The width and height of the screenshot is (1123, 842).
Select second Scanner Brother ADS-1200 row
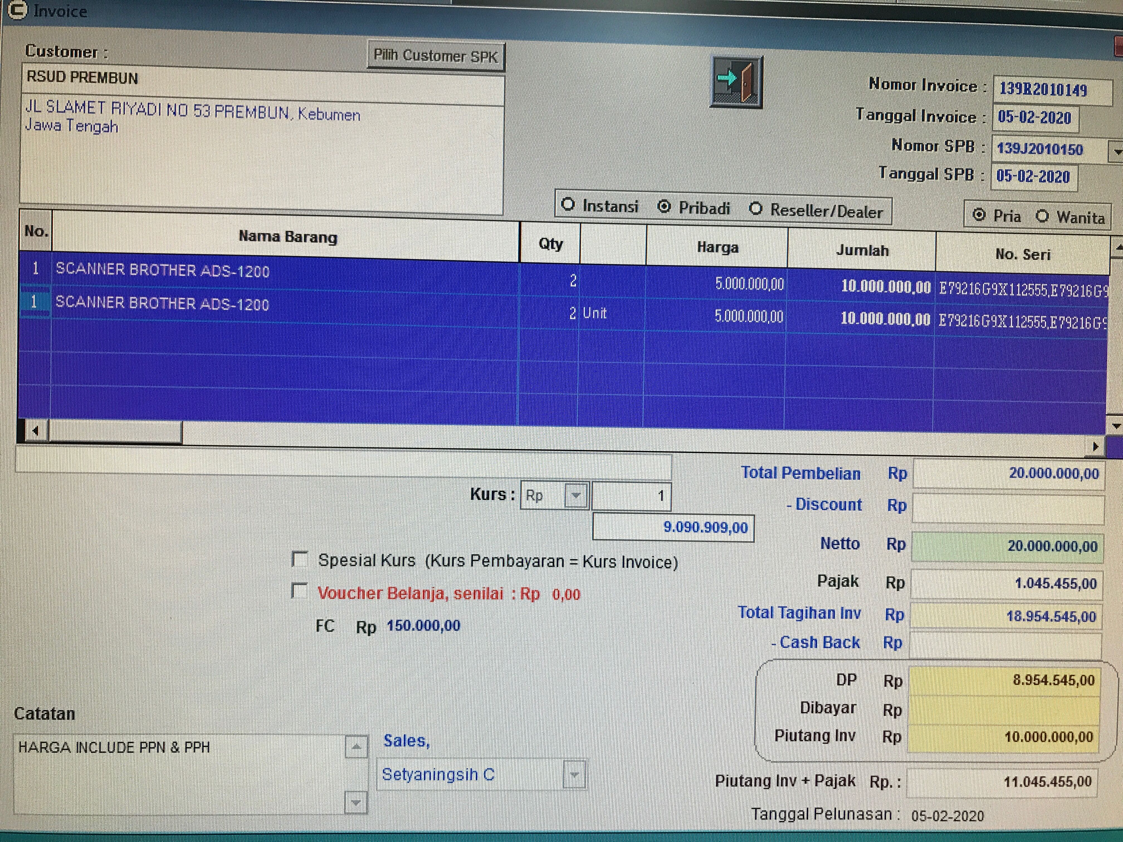point(162,303)
